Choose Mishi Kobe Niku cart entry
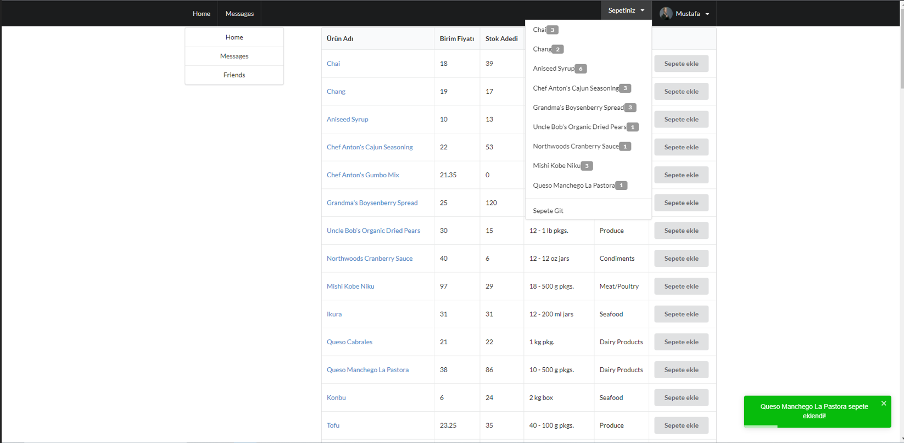This screenshot has width=904, height=443. pyautogui.click(x=588, y=166)
